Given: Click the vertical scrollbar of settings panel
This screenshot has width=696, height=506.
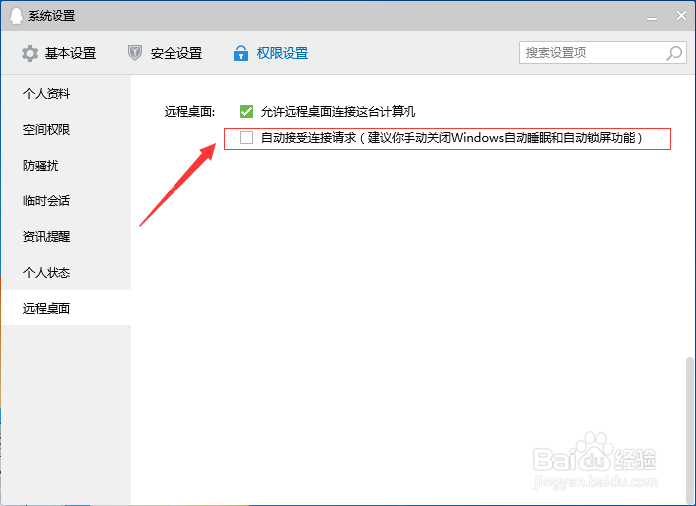Looking at the screenshot, I should pyautogui.click(x=689, y=429).
